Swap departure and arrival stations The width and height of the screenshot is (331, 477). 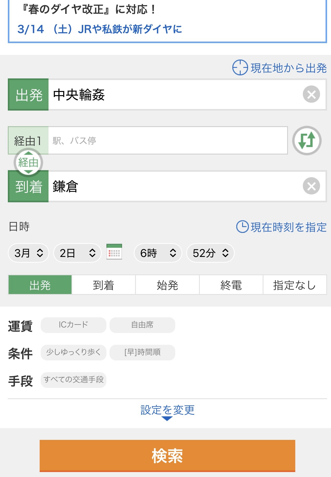point(306,141)
